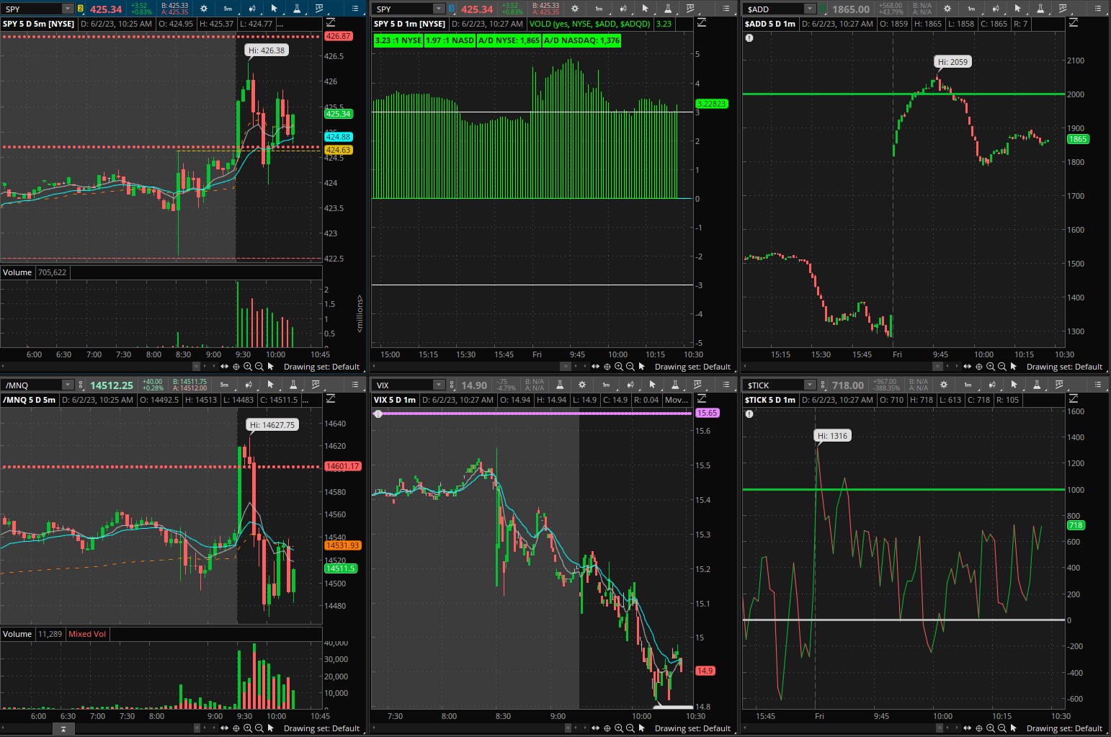Click crosshair pan icon under SPY 5m chart
The width and height of the screenshot is (1111, 737).
point(236,367)
